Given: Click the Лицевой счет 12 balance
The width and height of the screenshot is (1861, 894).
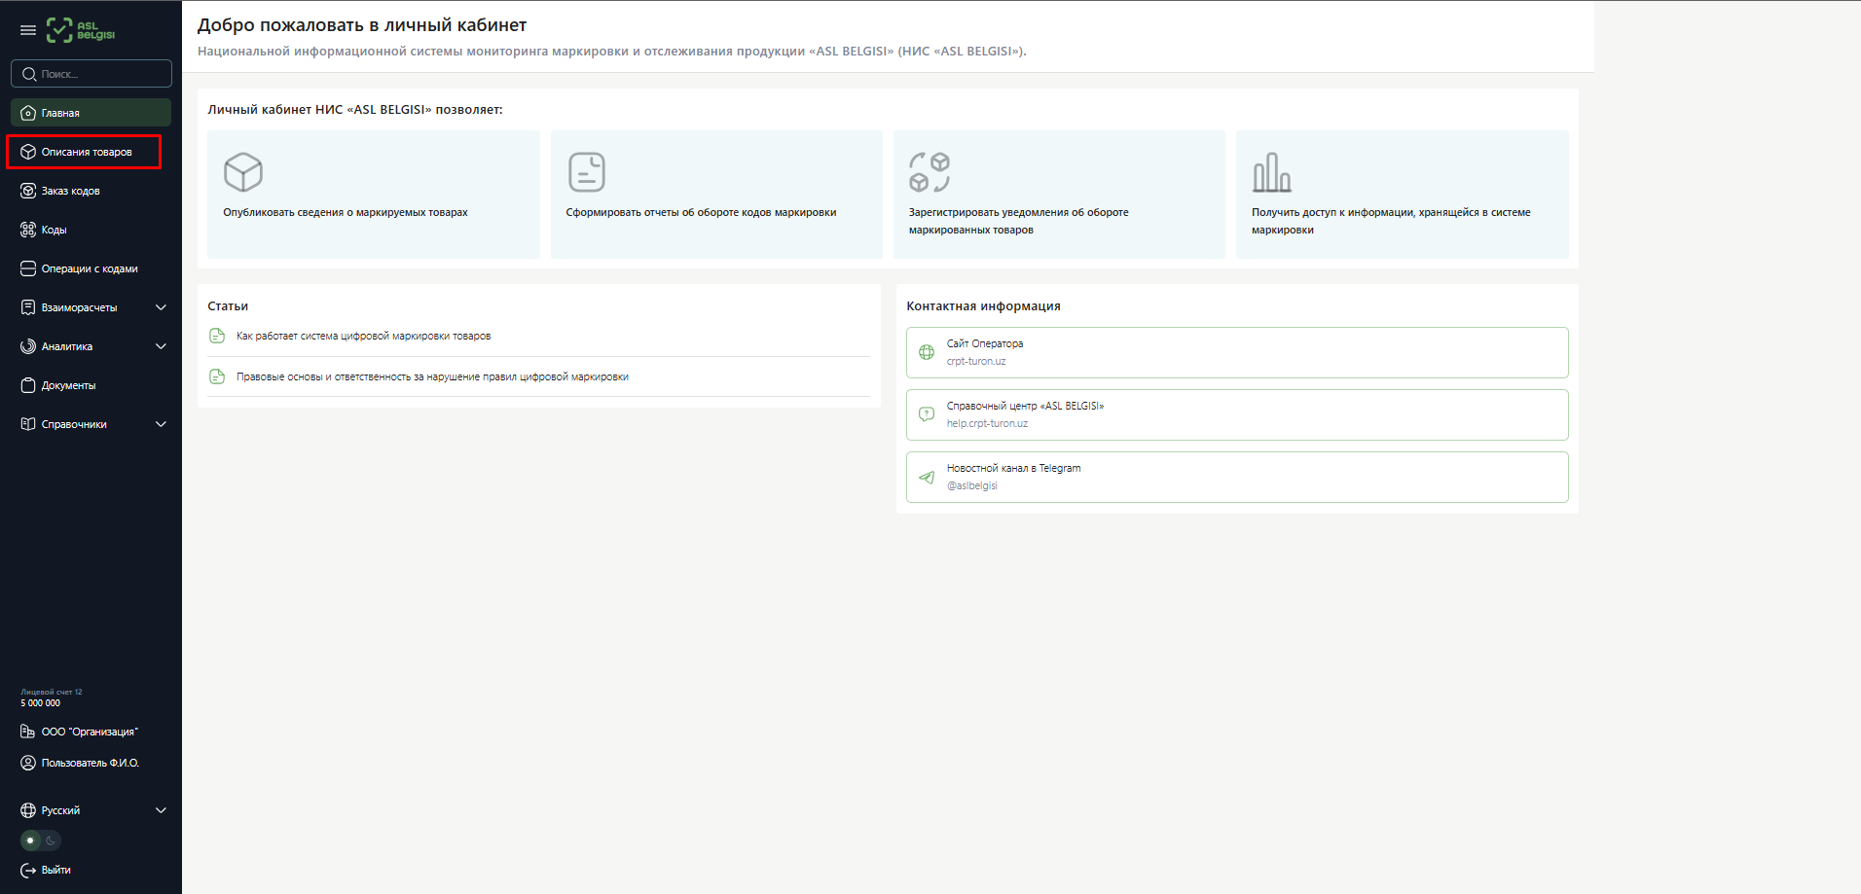Looking at the screenshot, I should pos(51,697).
